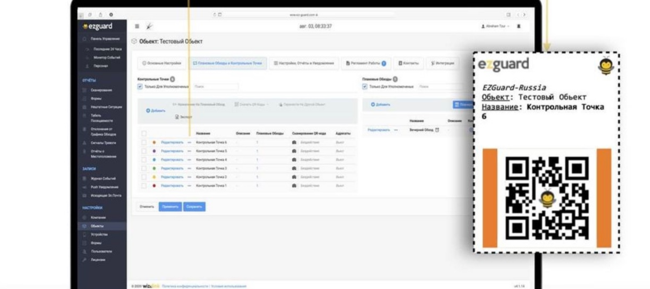Click the browser address bar

coord(304,15)
